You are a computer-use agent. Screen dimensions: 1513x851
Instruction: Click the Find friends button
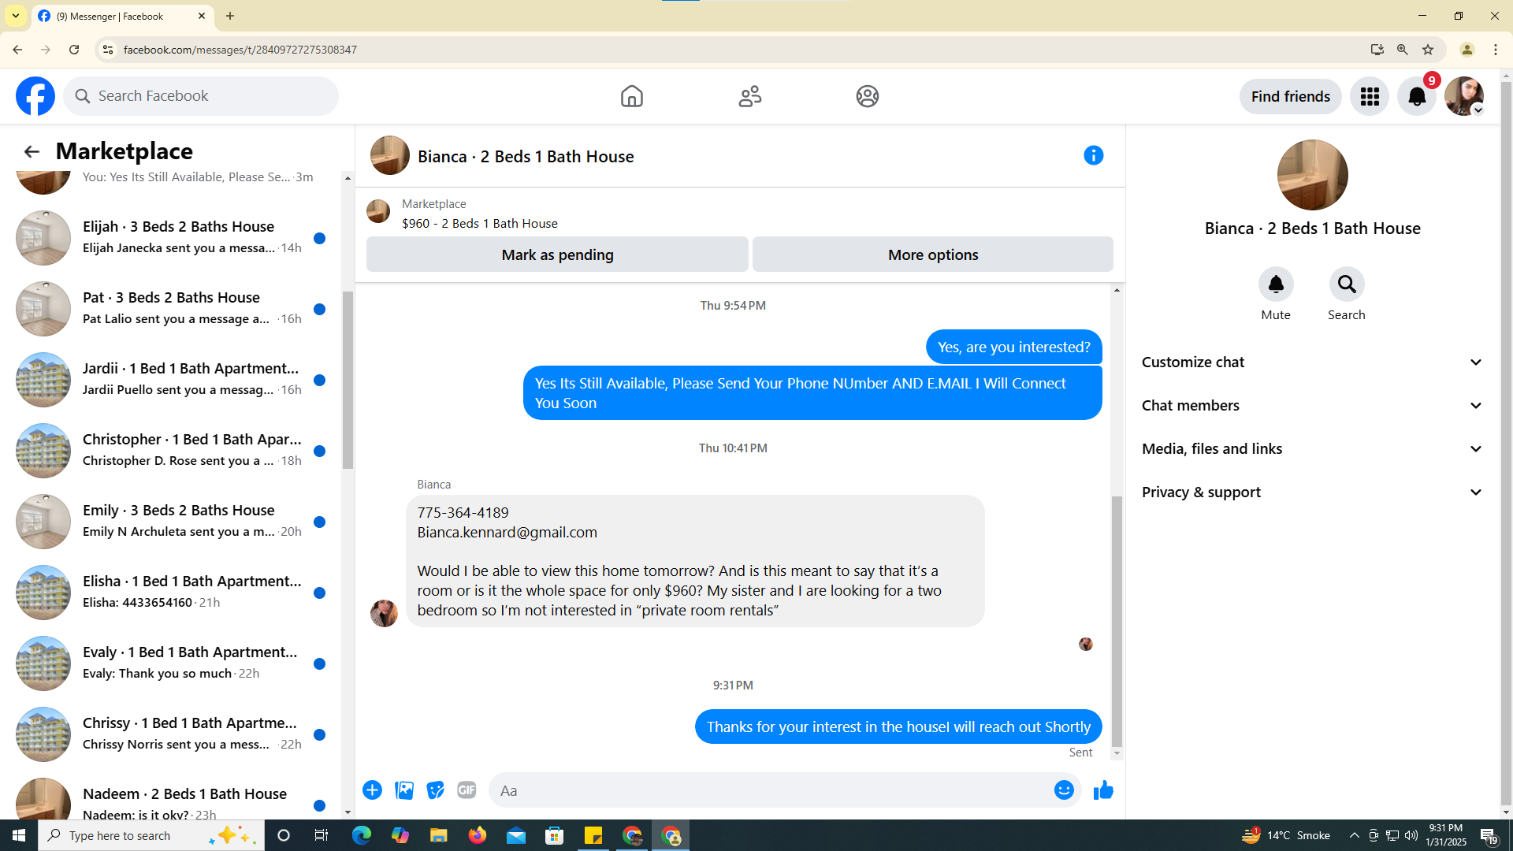point(1290,96)
